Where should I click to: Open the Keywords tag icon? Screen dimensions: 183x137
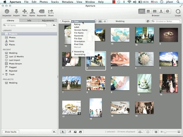pyautogui.click(x=42, y=11)
